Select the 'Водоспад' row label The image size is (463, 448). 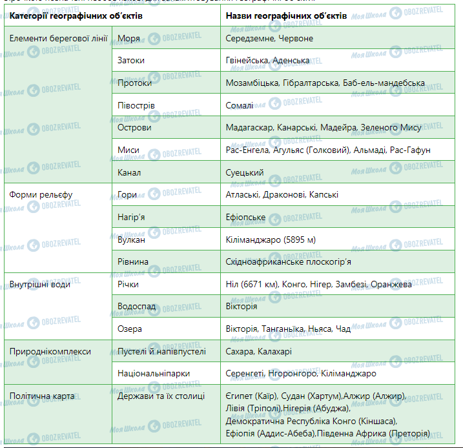[x=137, y=306]
